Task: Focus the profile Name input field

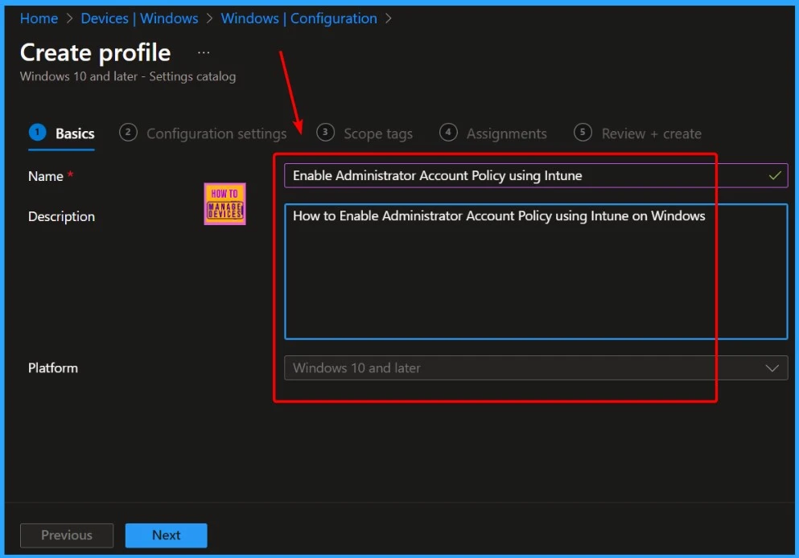Action: [536, 175]
